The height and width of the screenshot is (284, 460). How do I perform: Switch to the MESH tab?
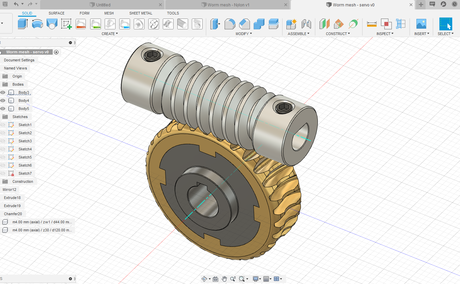click(x=109, y=13)
